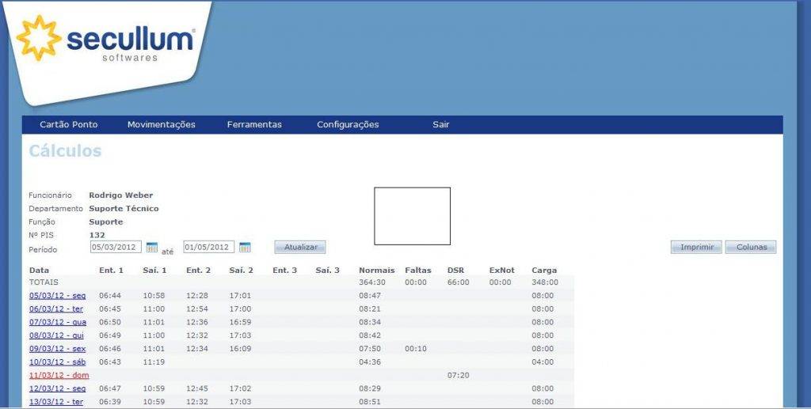Click Normais value 04:36

click(370, 362)
